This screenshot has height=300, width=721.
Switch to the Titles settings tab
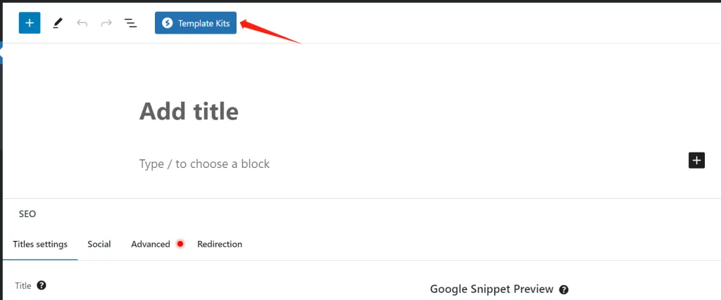coord(40,244)
